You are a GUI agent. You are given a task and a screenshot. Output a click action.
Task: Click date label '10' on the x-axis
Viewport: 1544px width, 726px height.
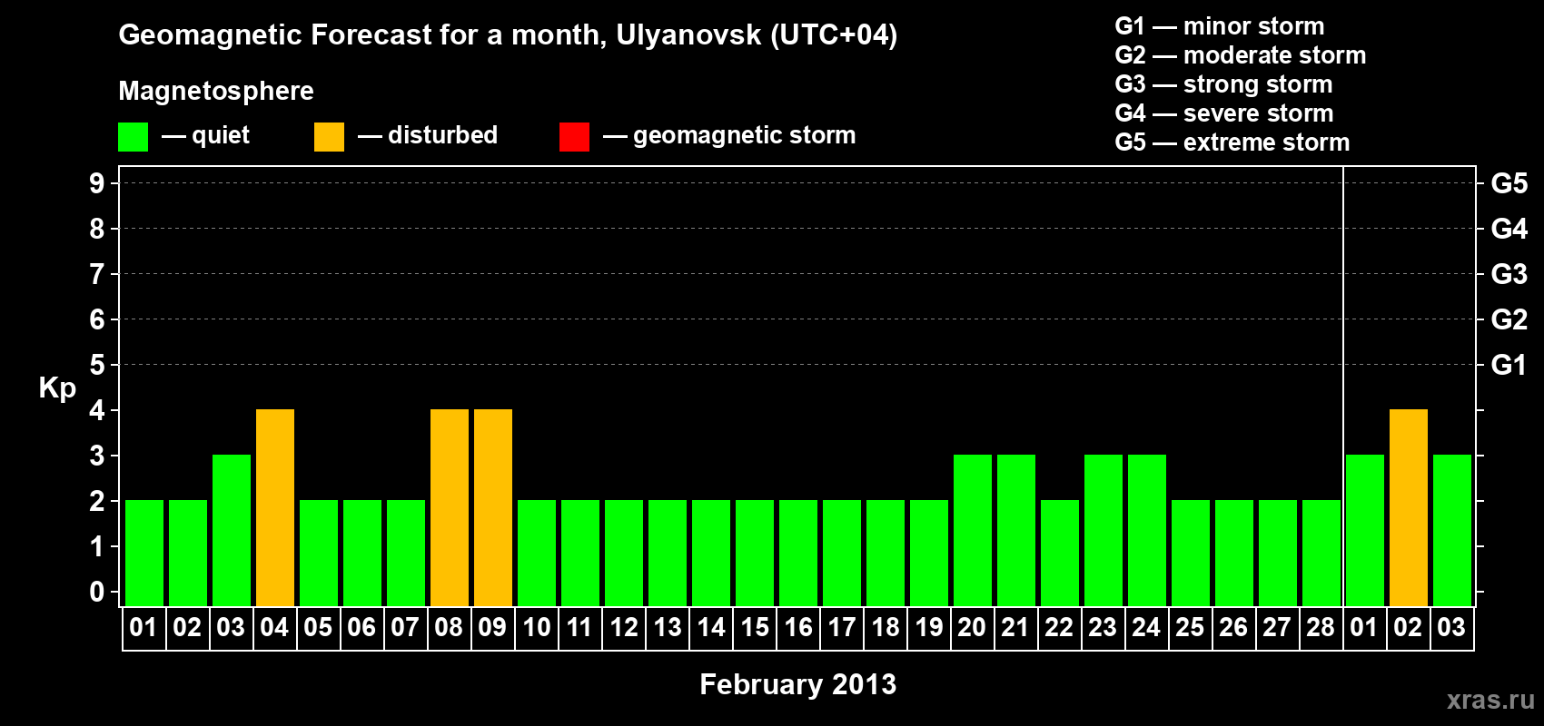coord(537,628)
